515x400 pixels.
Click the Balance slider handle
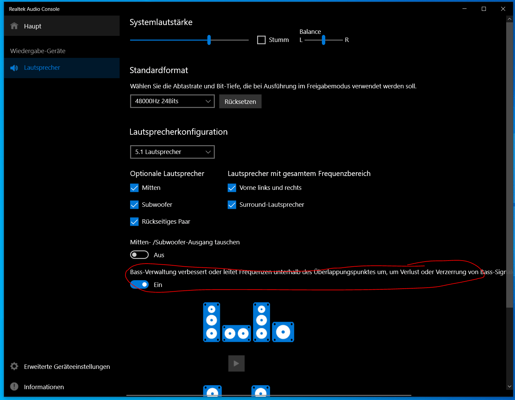pos(324,40)
